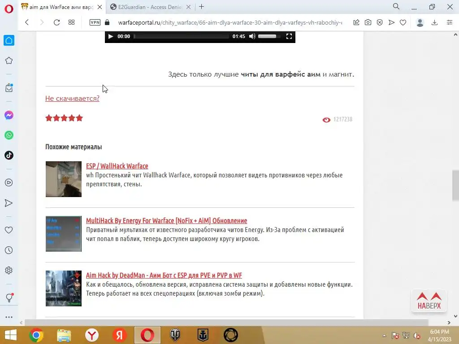This screenshot has width=459, height=344.
Task: Open the ad blocker shield icon
Action: (380, 22)
